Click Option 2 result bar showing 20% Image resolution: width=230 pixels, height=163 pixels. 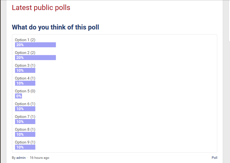[35, 58]
